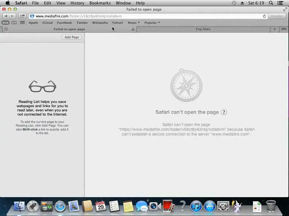Open Spotlight search magnifier

pyautogui.click(x=271, y=3)
